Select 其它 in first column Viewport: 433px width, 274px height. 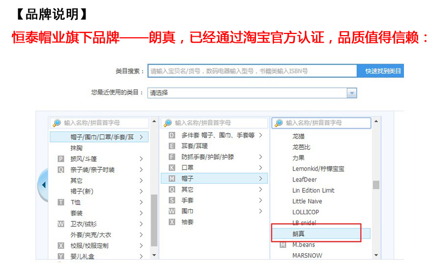click(x=77, y=181)
